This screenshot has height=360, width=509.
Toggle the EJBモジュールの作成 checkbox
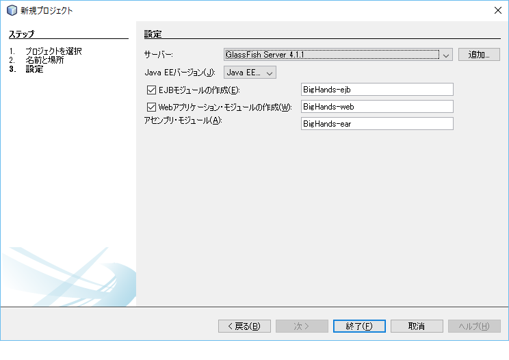151,90
